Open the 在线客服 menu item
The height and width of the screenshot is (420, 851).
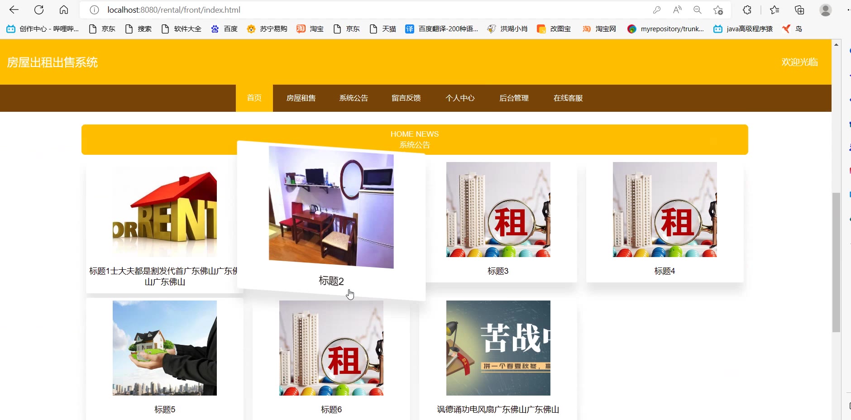(x=568, y=98)
